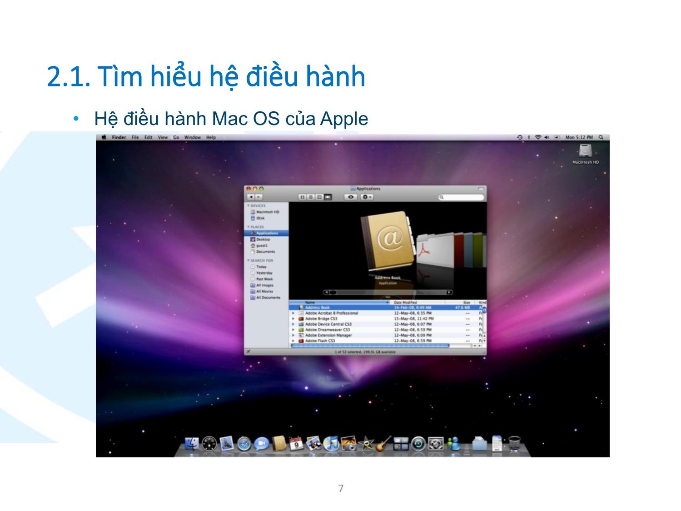
Task: Switch Finder to column view
Action: [319, 197]
